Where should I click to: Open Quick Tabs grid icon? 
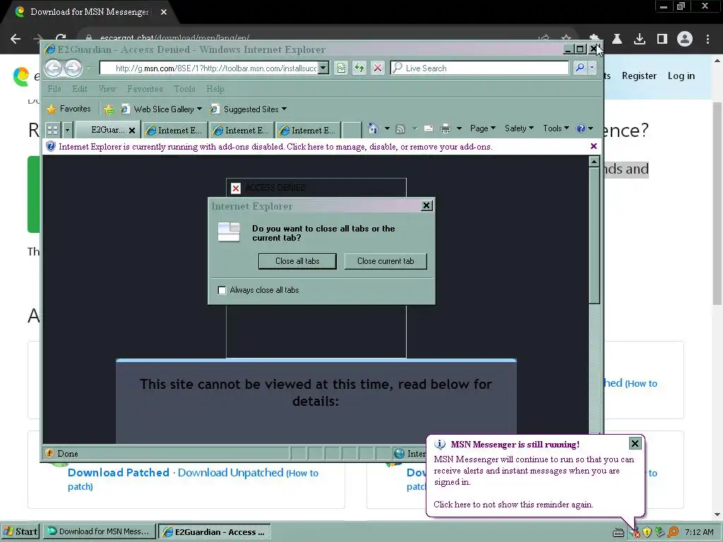coord(52,130)
